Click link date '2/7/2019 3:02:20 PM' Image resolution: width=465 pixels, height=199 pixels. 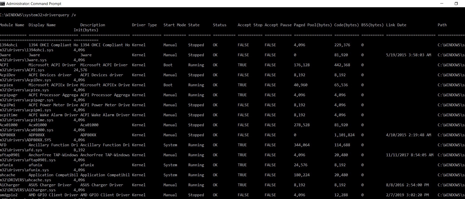click(407, 195)
